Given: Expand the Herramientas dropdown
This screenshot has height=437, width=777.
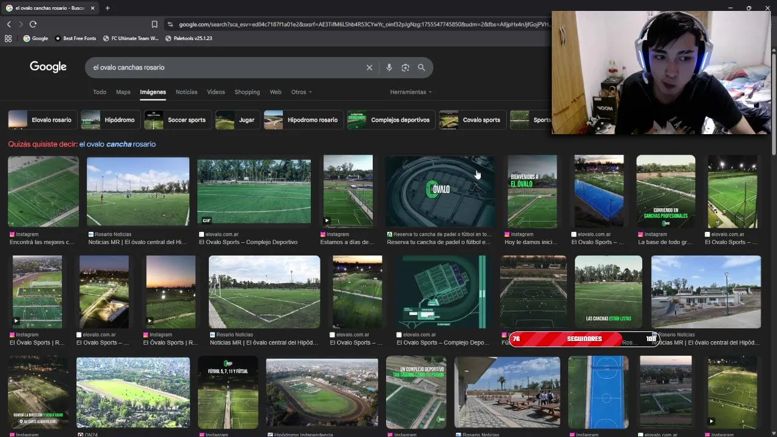Looking at the screenshot, I should point(411,92).
